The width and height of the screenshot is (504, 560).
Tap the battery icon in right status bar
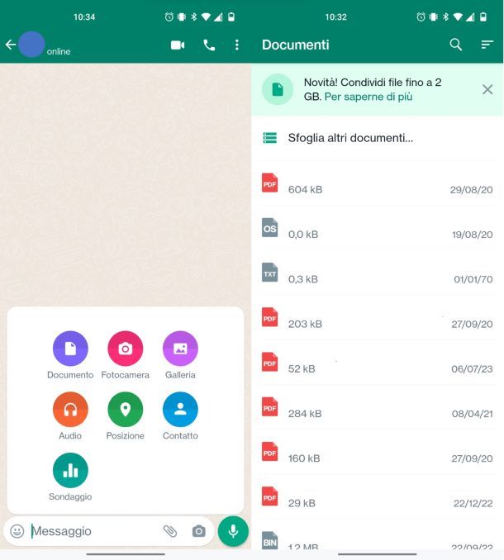coord(483,17)
